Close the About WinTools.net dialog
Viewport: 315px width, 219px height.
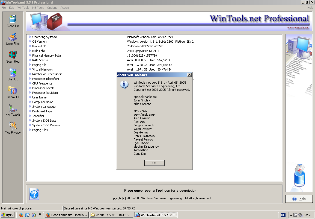tap(189, 75)
